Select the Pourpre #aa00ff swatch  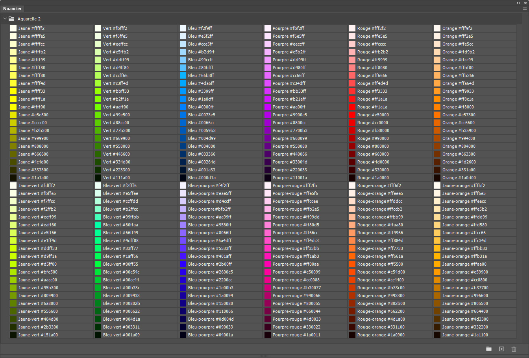[x=268, y=107]
